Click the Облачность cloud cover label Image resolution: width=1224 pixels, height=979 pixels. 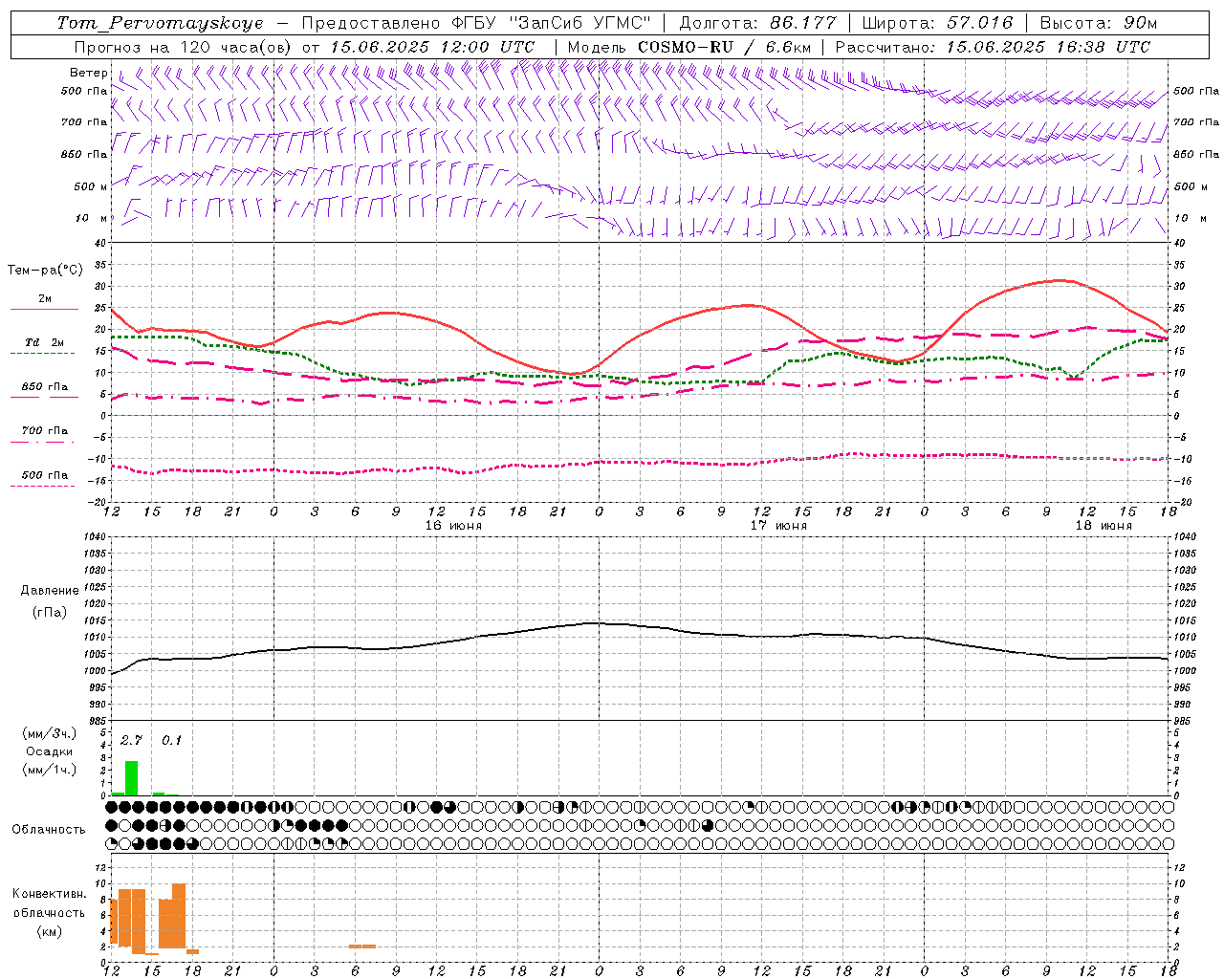49,829
